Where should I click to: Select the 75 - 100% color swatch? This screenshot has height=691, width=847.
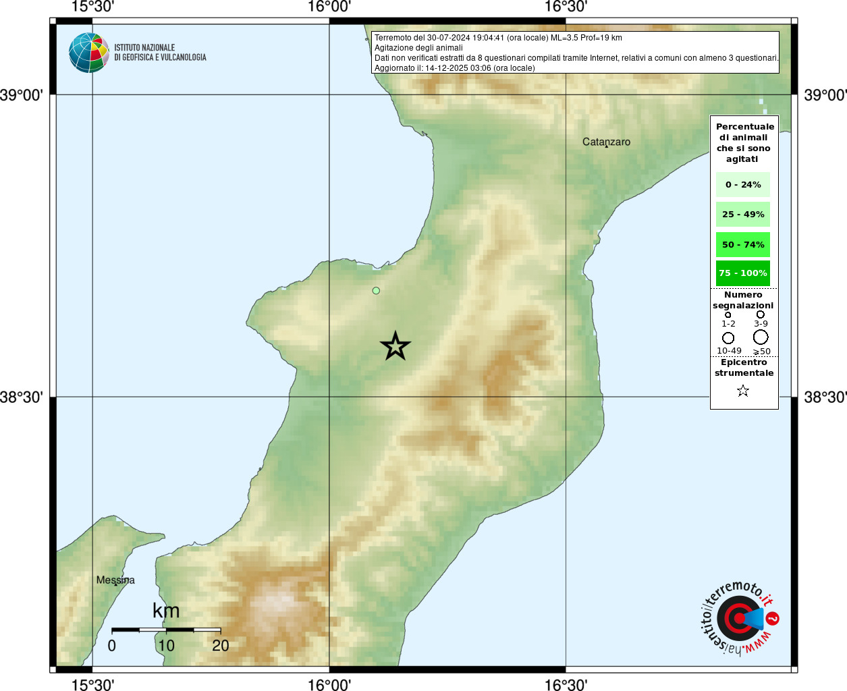tap(743, 273)
